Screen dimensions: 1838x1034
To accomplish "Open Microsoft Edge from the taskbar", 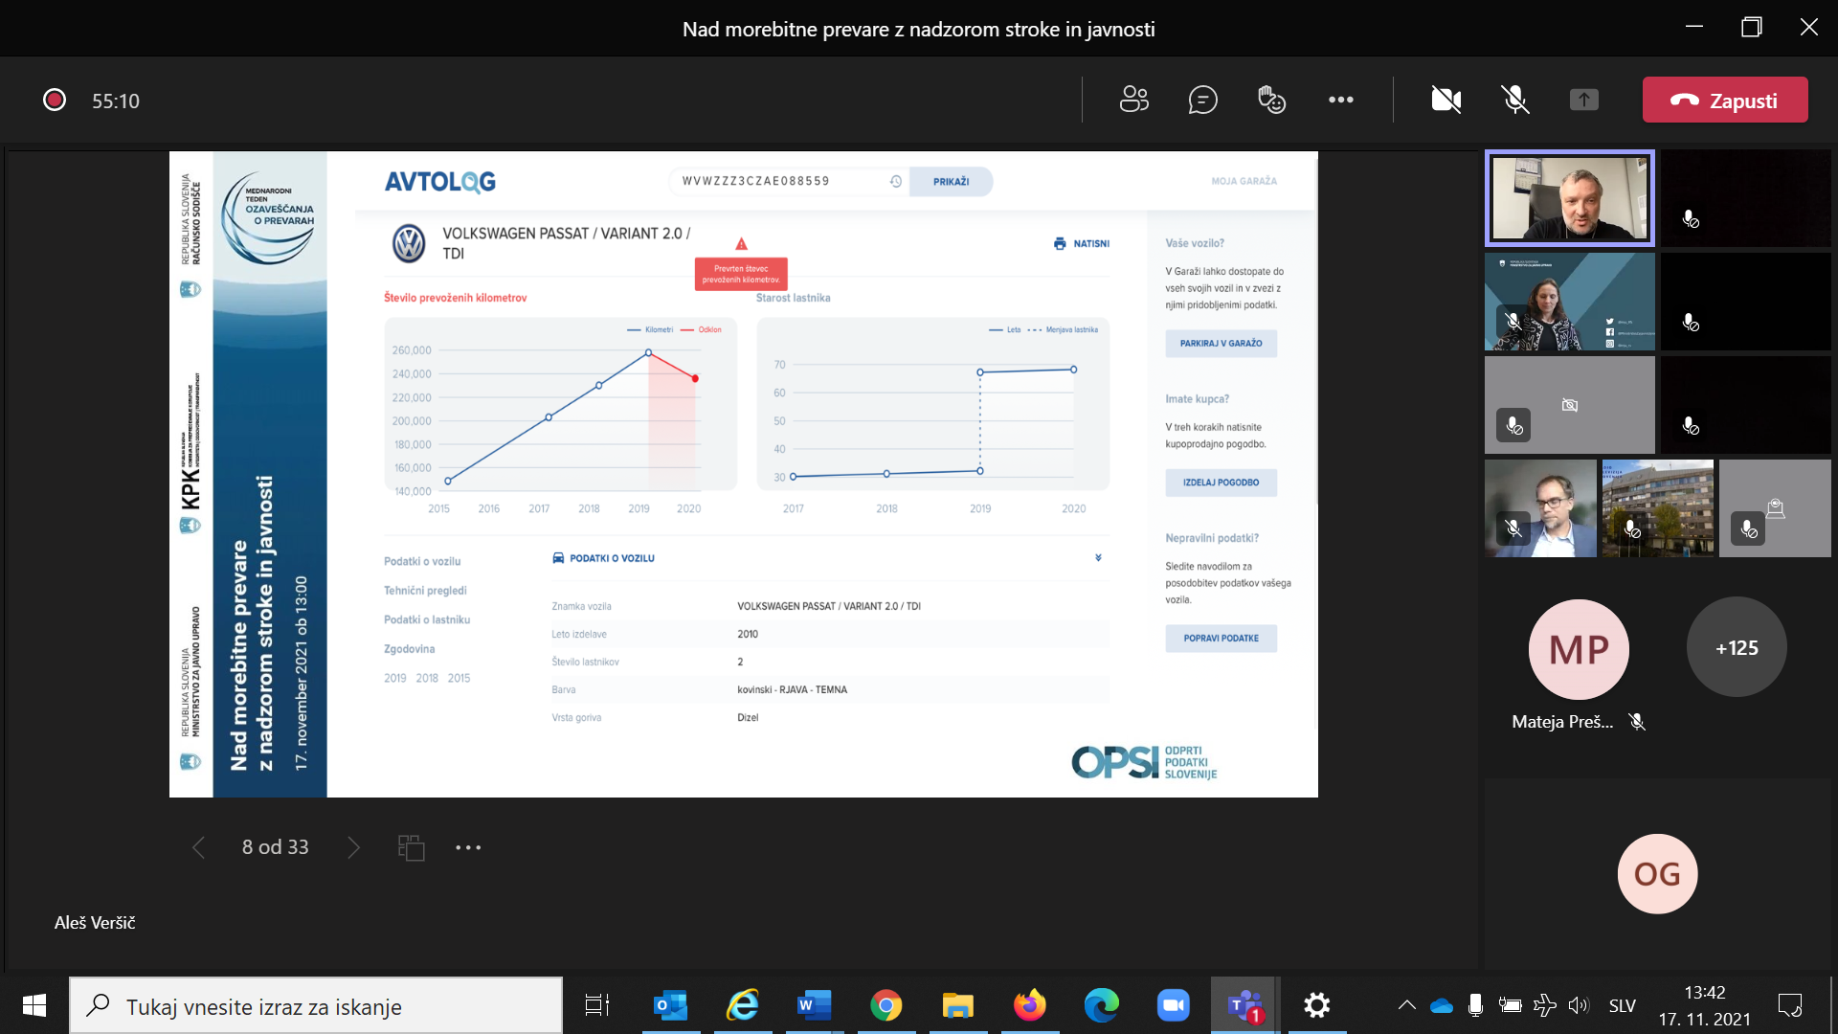I will (1102, 1005).
